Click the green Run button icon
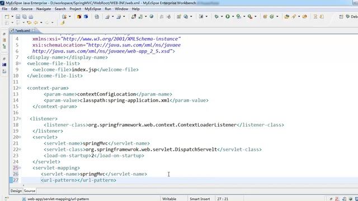This screenshot has width=358, height=201. pyautogui.click(x=228, y=16)
